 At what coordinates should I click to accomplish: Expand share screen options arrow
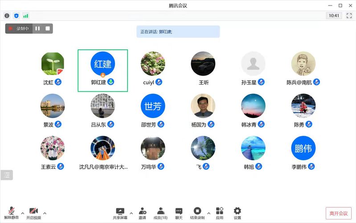coord(131,213)
